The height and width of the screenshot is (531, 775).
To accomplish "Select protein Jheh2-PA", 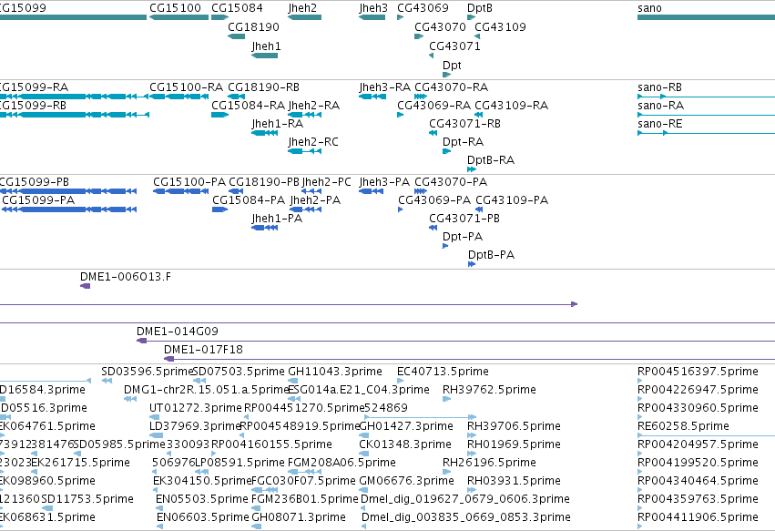I will coord(306,209).
